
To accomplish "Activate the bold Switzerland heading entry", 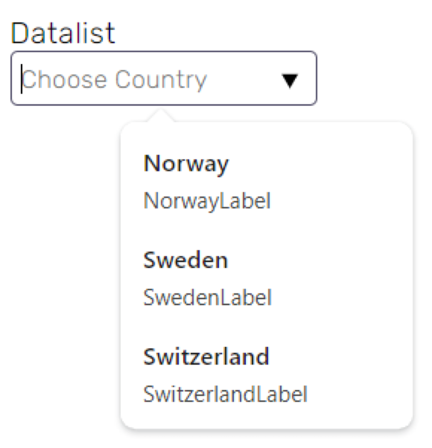I will click(206, 357).
